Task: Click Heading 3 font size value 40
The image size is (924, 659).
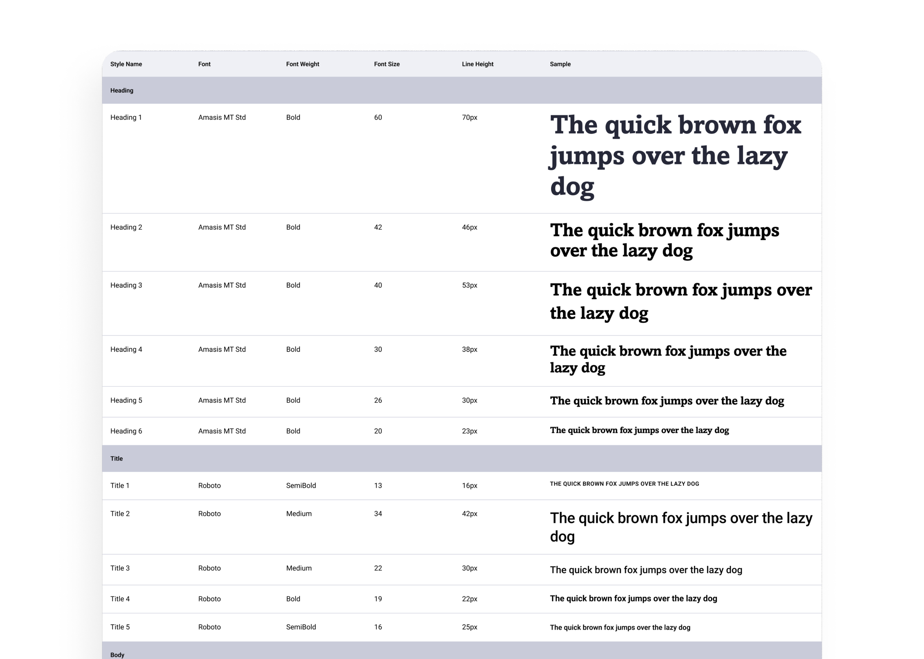Action: pos(378,285)
